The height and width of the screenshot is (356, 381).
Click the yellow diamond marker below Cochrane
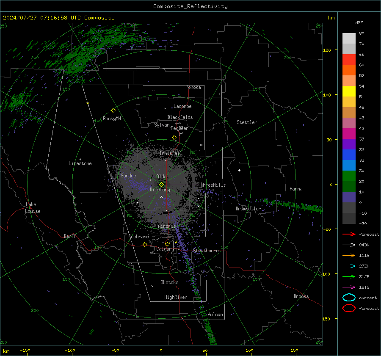(x=145, y=244)
